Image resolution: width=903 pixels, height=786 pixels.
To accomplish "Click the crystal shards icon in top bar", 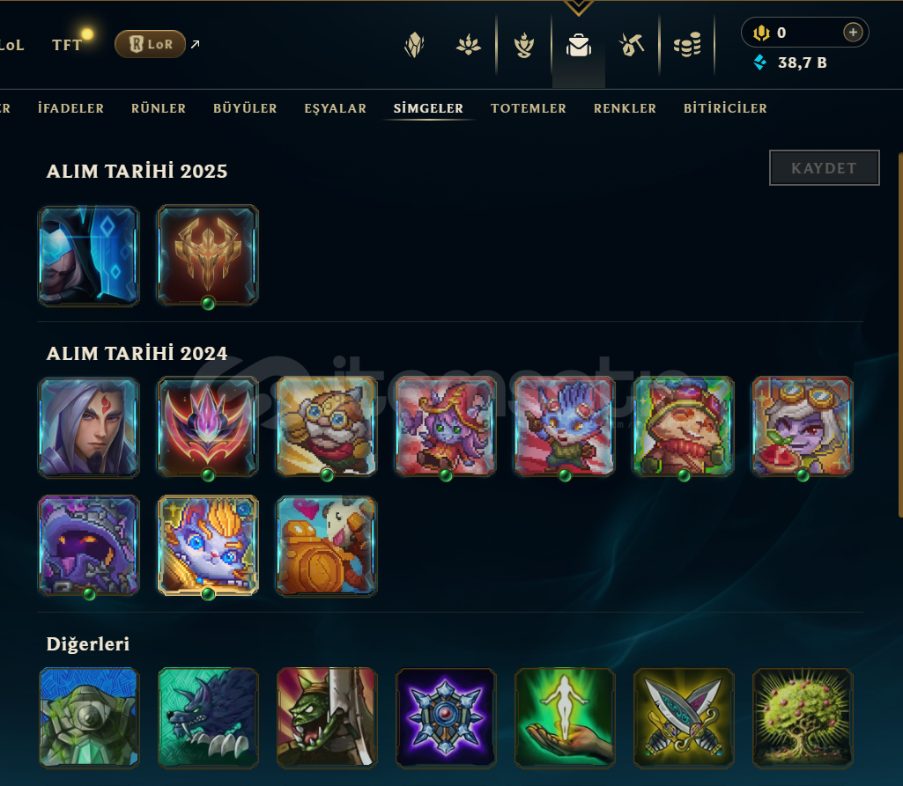I will click(x=414, y=45).
